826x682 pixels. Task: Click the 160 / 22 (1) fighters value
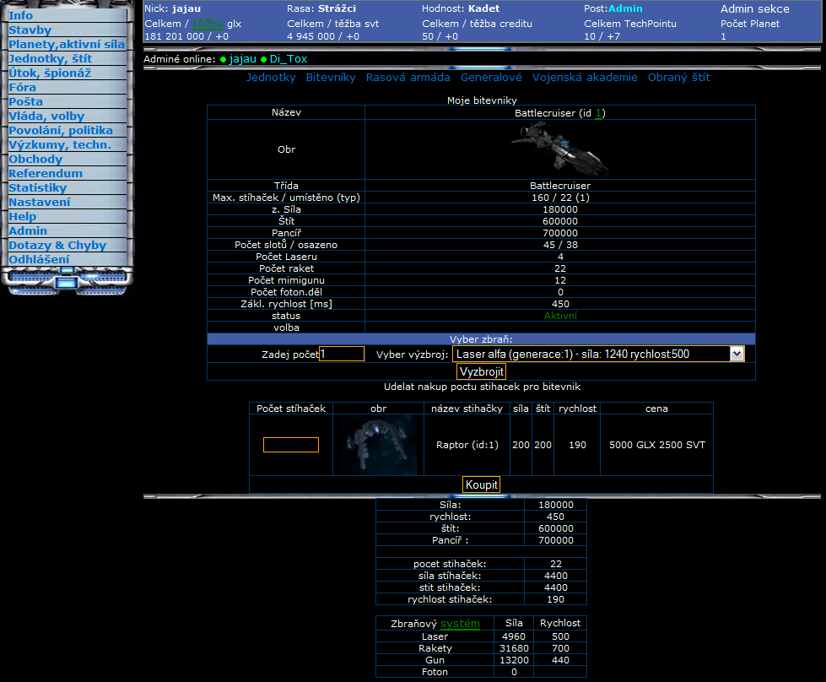[560, 198]
